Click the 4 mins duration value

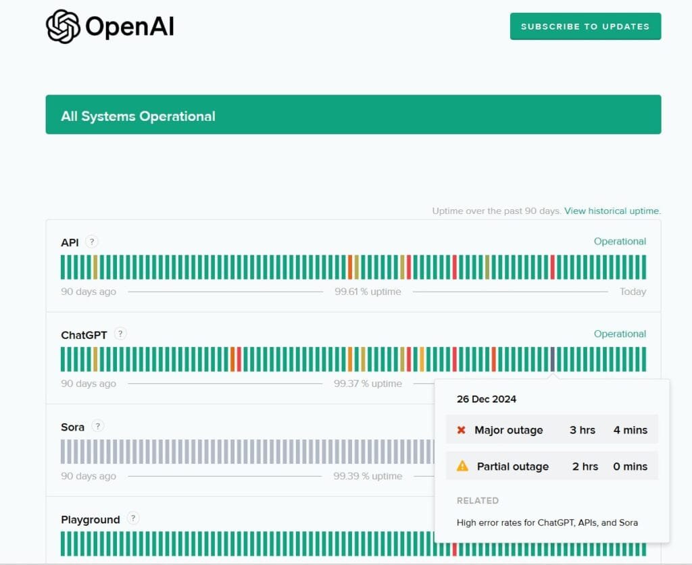631,430
